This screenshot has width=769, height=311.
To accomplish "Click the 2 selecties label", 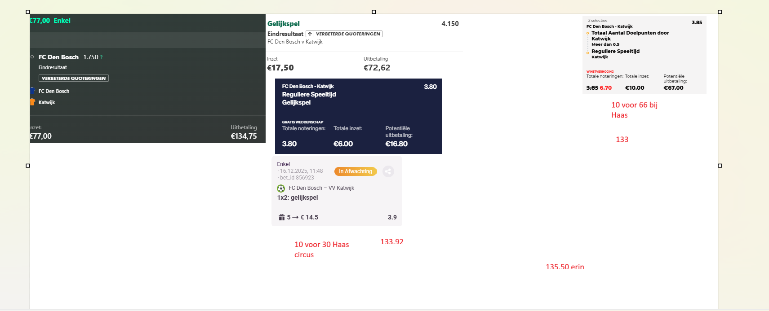I will pos(598,21).
